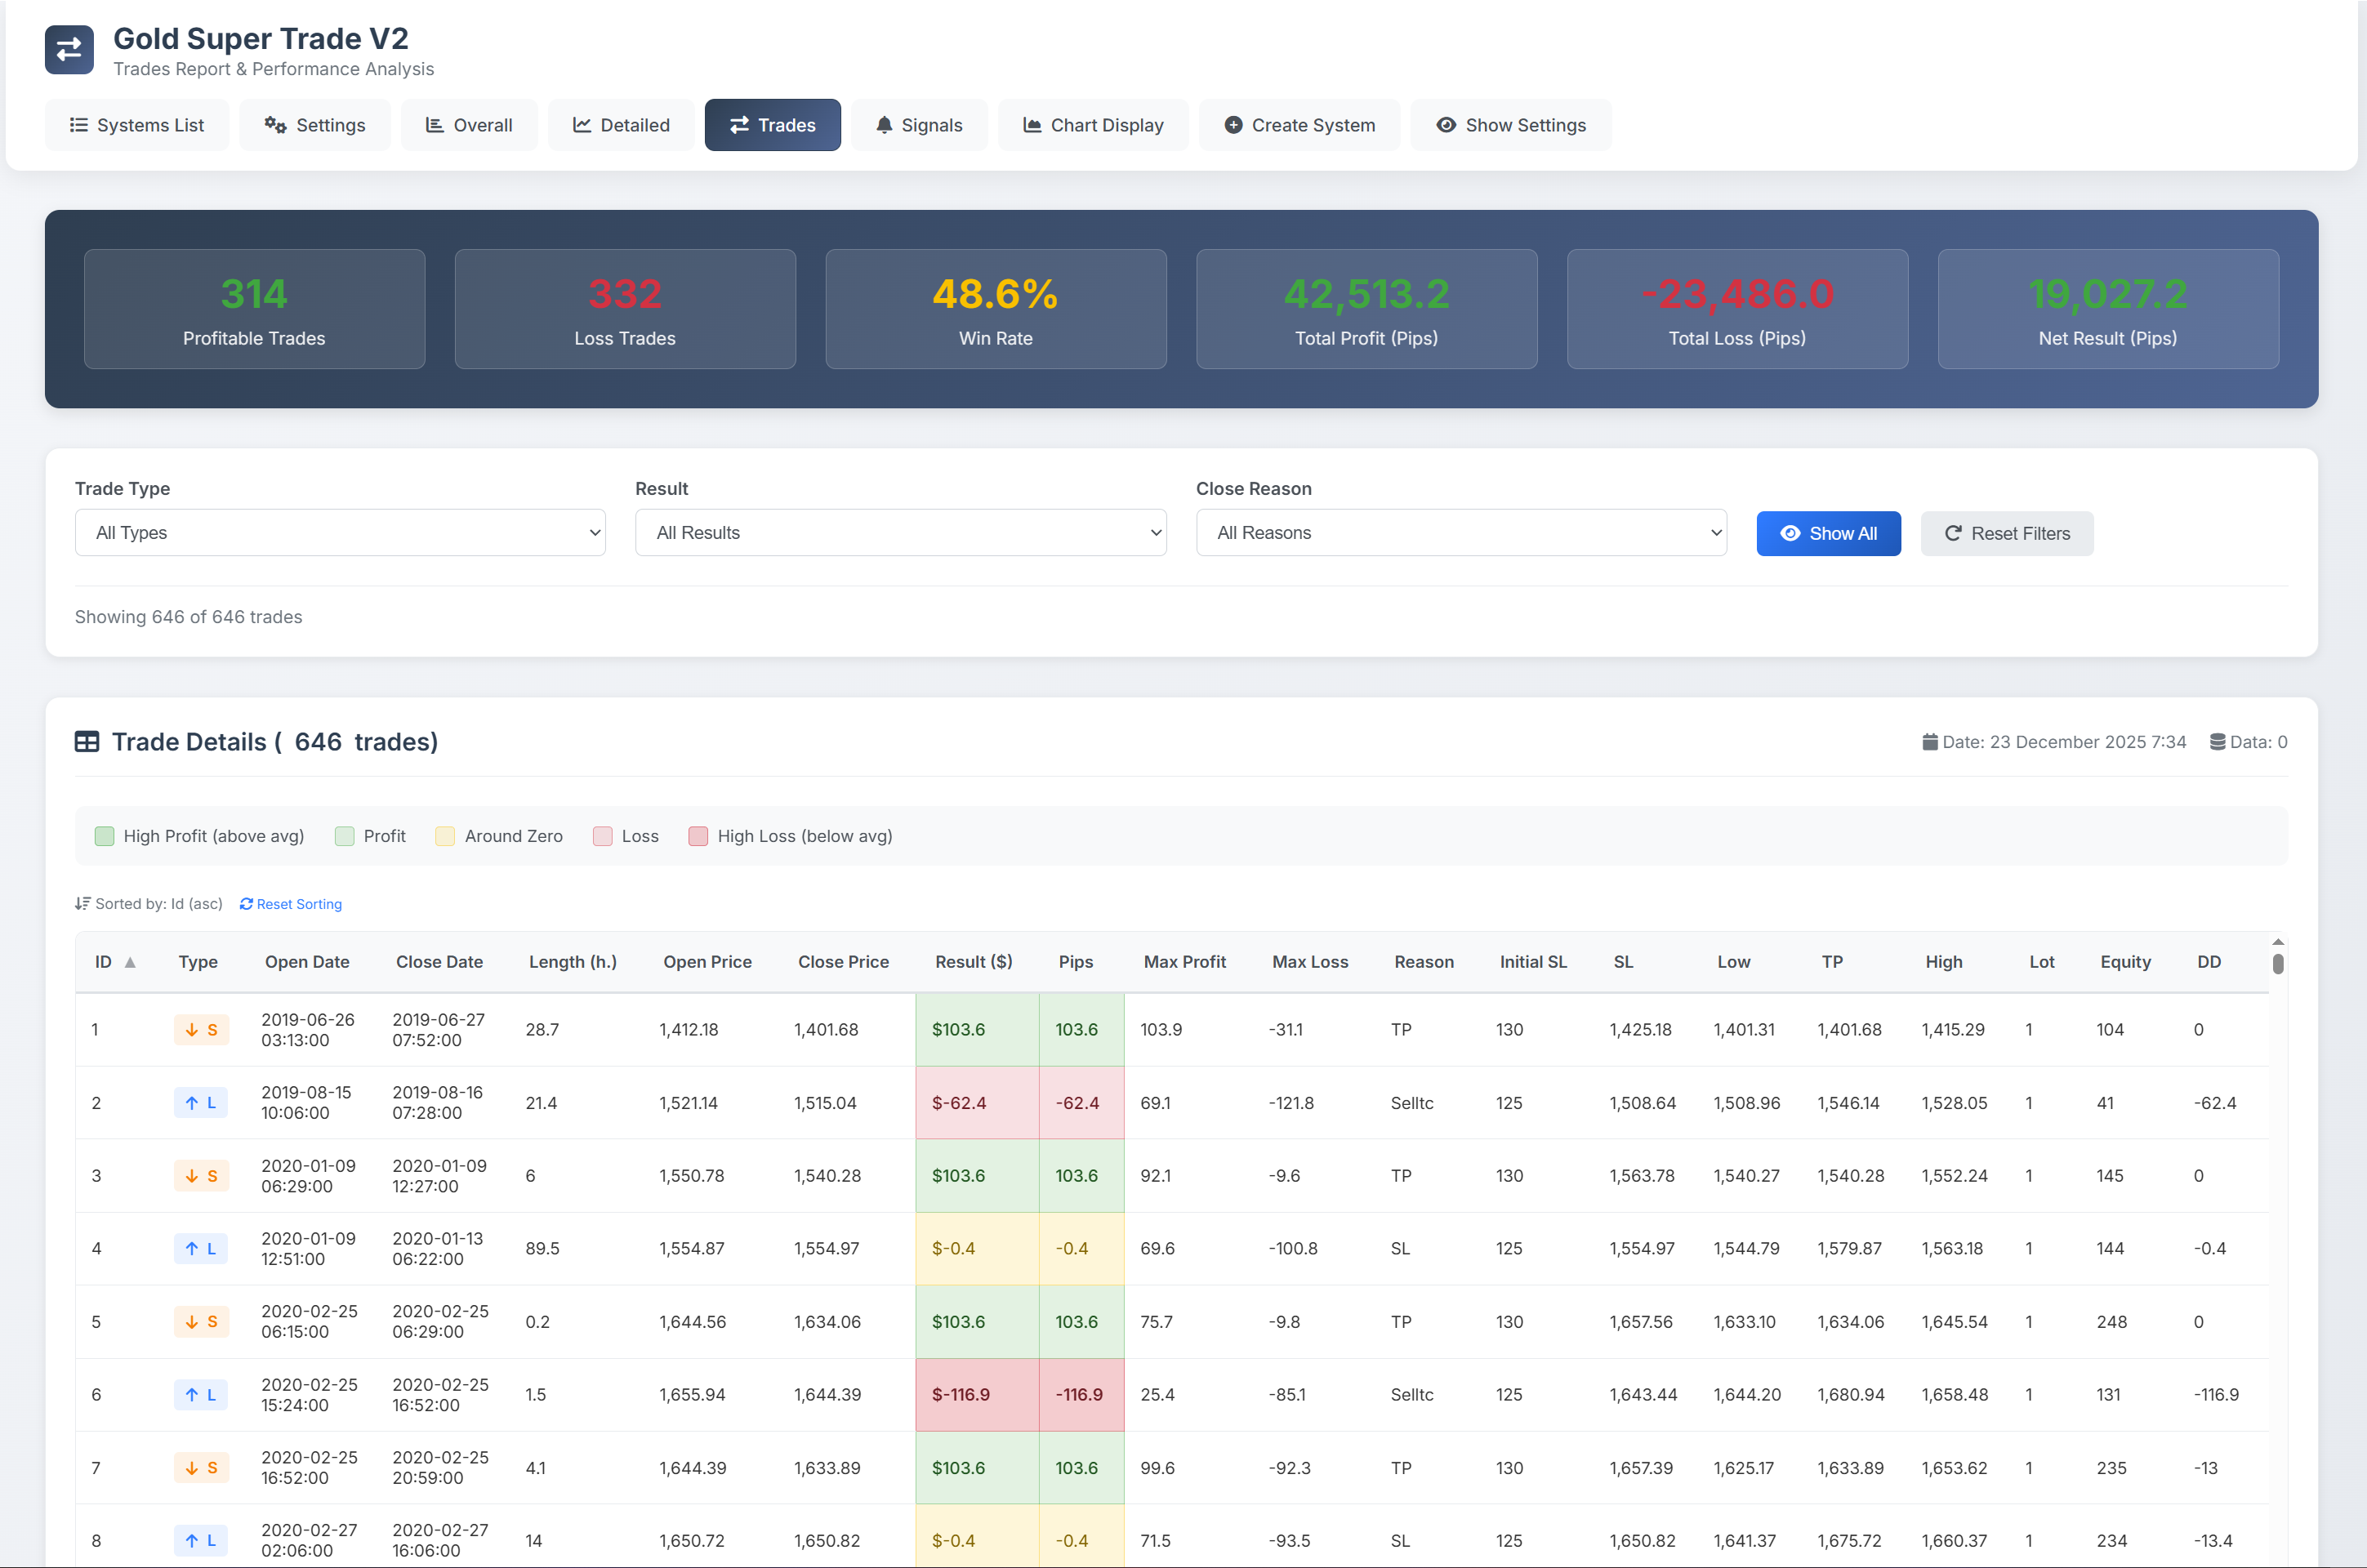
Task: Click the Signals bell icon
Action: click(x=884, y=124)
